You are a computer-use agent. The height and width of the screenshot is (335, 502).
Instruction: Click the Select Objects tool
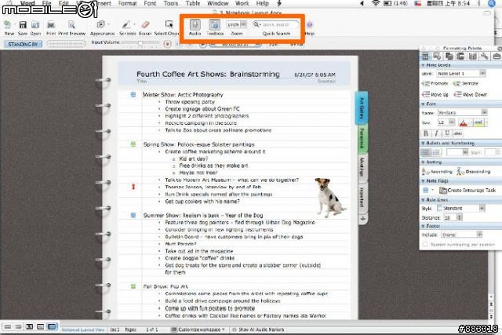click(169, 24)
